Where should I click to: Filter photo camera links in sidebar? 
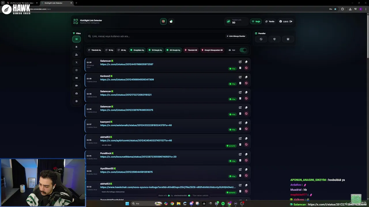click(76, 93)
